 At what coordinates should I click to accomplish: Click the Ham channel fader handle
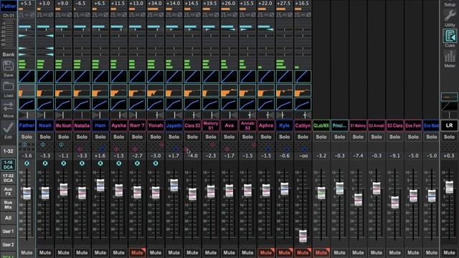(x=100, y=186)
